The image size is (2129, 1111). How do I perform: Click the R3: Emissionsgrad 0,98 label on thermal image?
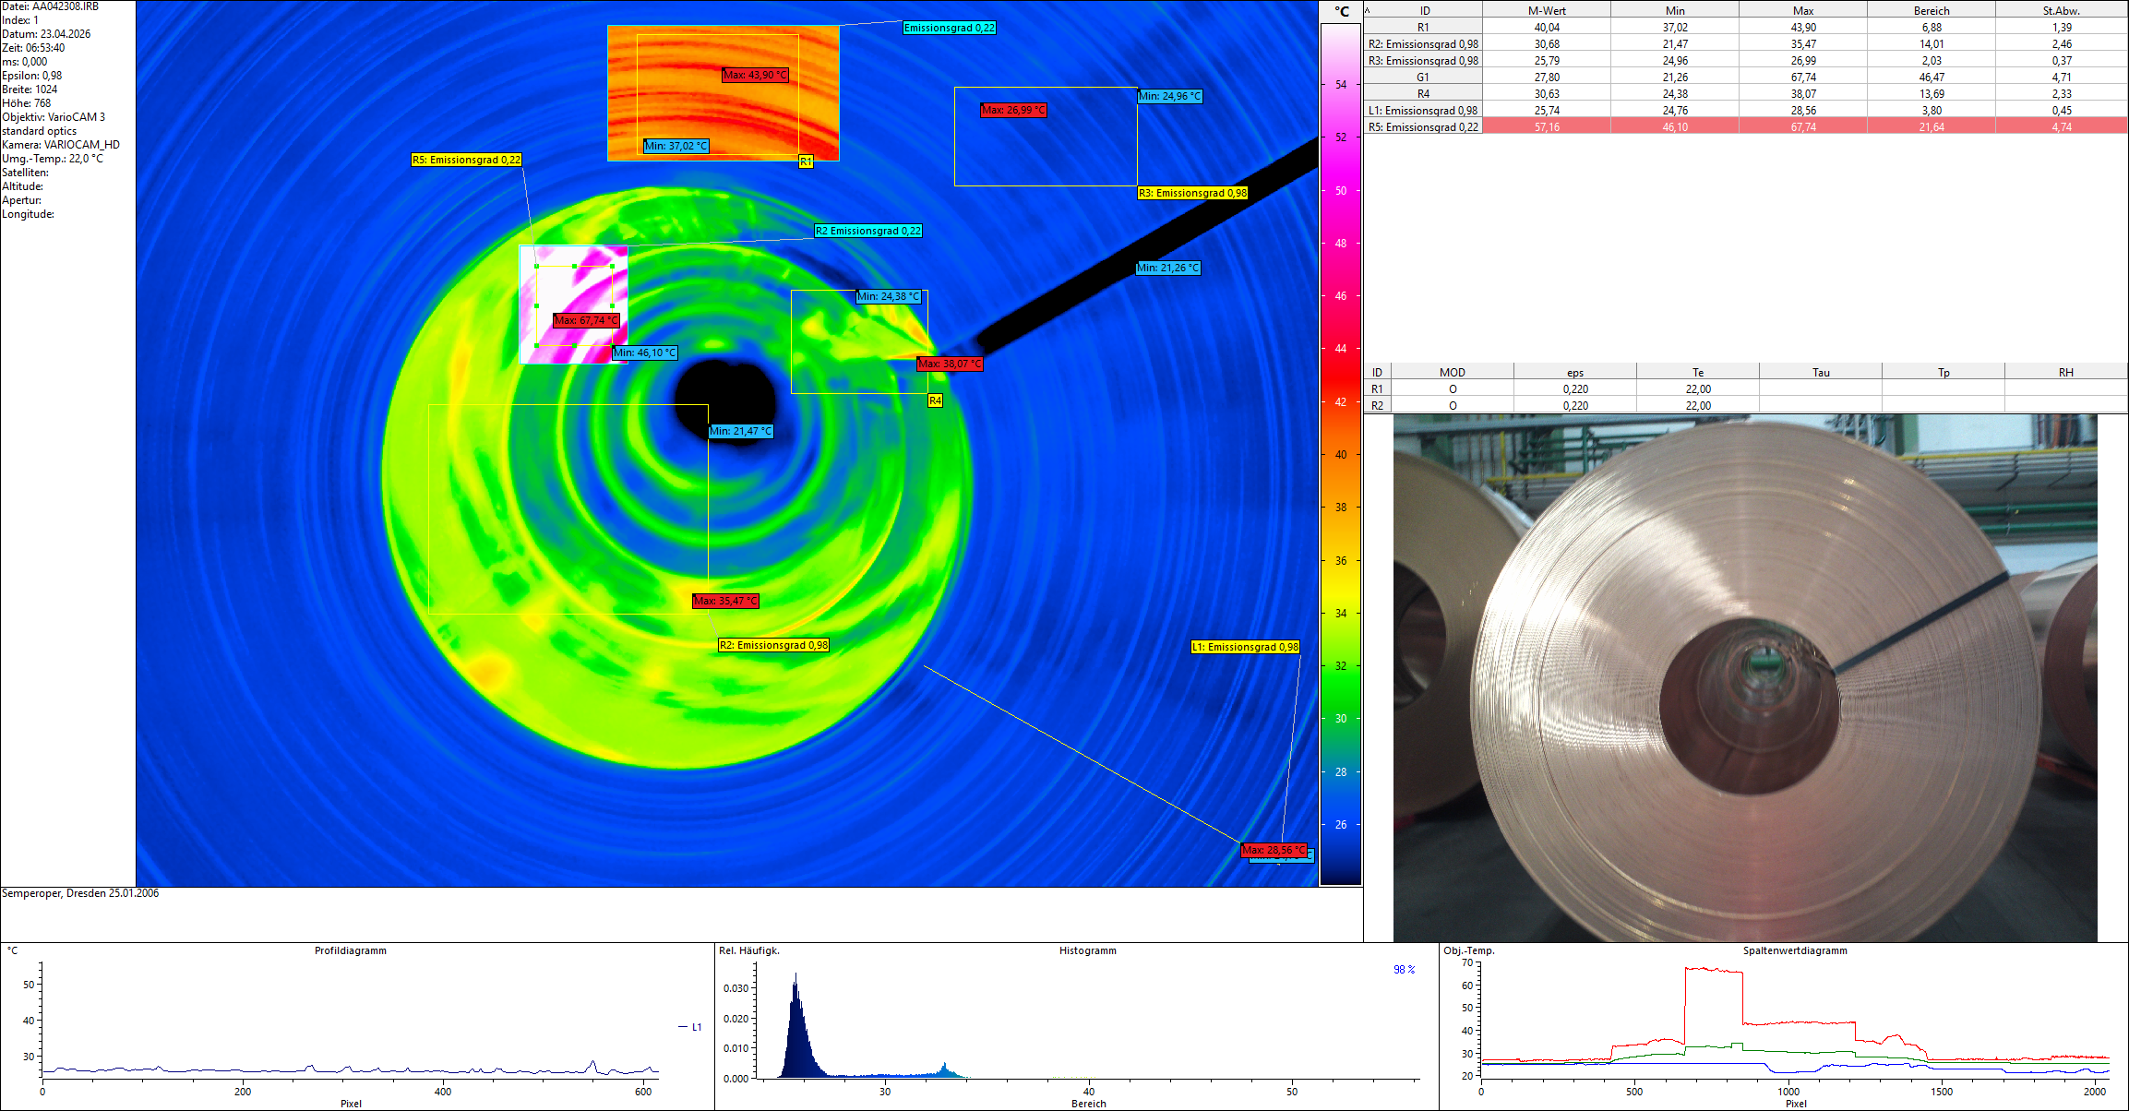(1192, 193)
